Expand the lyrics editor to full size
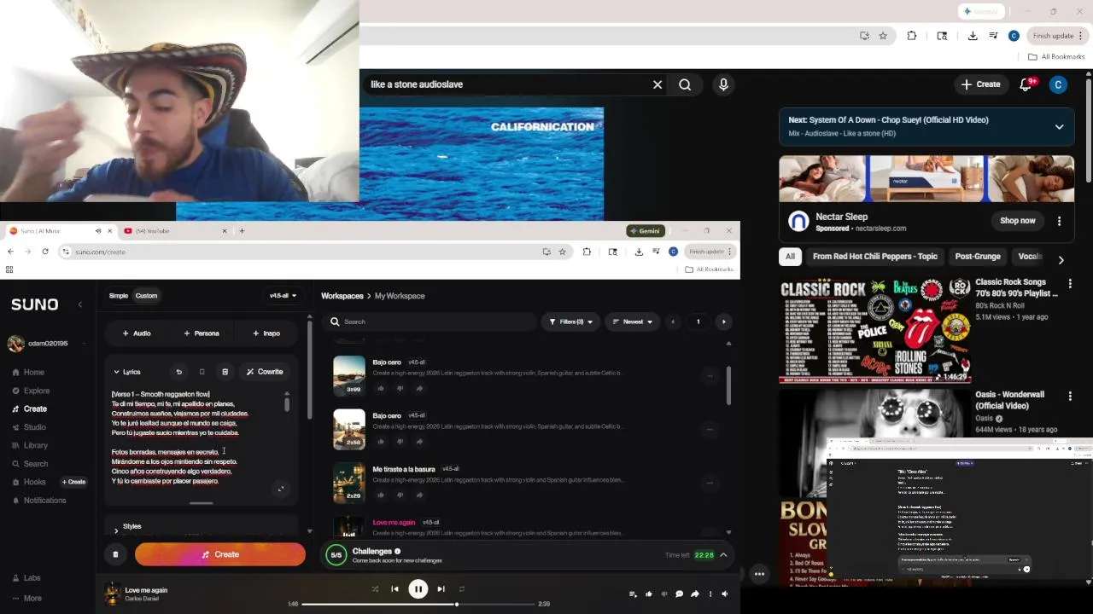The height and width of the screenshot is (614, 1093). (281, 489)
